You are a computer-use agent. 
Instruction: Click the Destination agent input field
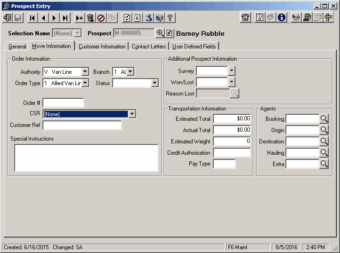point(302,141)
